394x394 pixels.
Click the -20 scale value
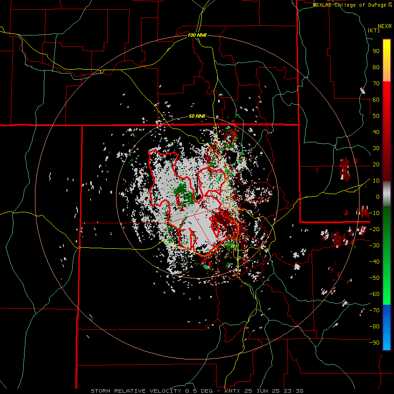click(x=374, y=229)
